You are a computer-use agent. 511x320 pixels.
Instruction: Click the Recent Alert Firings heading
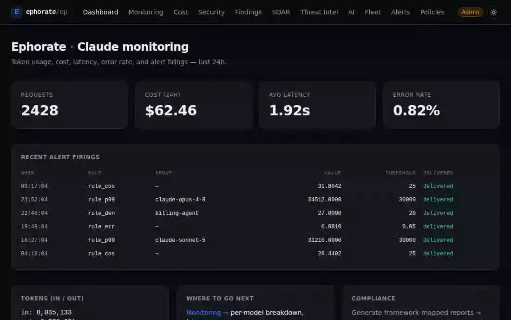(60, 157)
